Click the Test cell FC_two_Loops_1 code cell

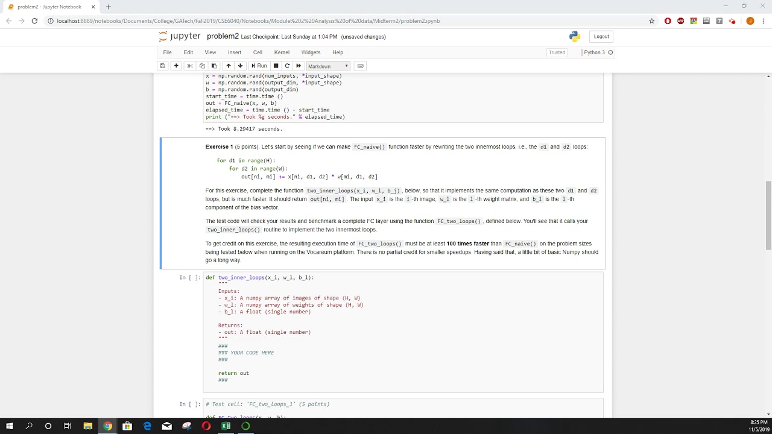pos(403,408)
